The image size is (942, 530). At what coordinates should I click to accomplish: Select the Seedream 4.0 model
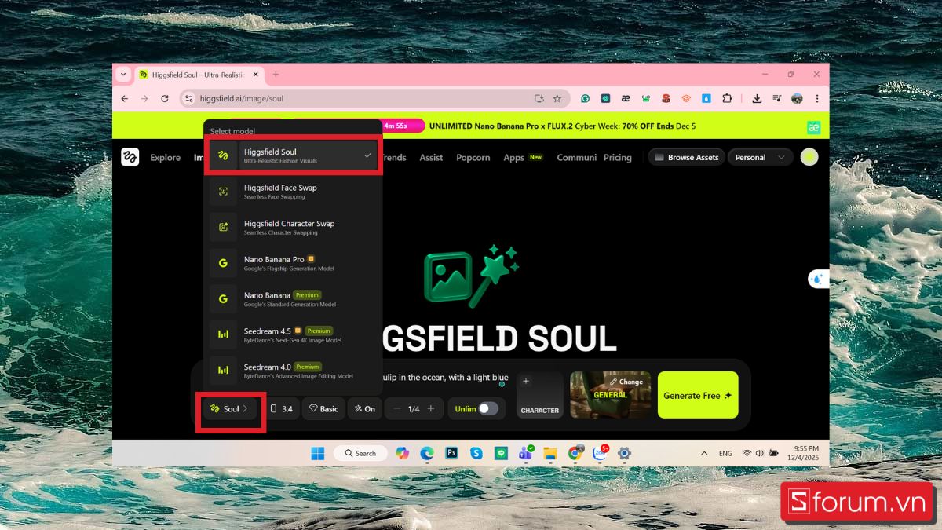tap(293, 371)
